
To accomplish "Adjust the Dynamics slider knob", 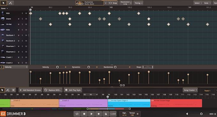I will pos(89,67).
